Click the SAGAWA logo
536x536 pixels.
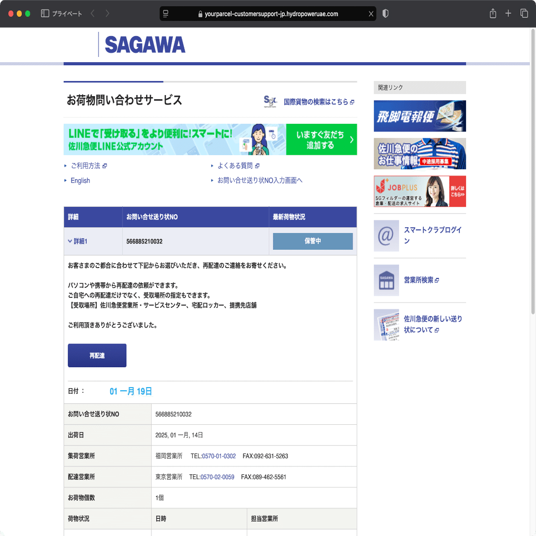point(144,44)
